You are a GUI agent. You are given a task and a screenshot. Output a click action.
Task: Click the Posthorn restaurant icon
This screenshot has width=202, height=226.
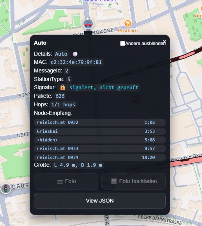(128, 23)
